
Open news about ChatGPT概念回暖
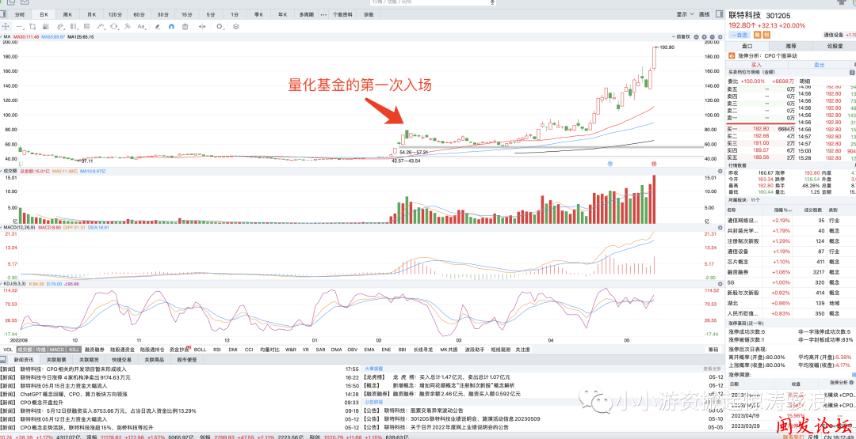(75, 394)
